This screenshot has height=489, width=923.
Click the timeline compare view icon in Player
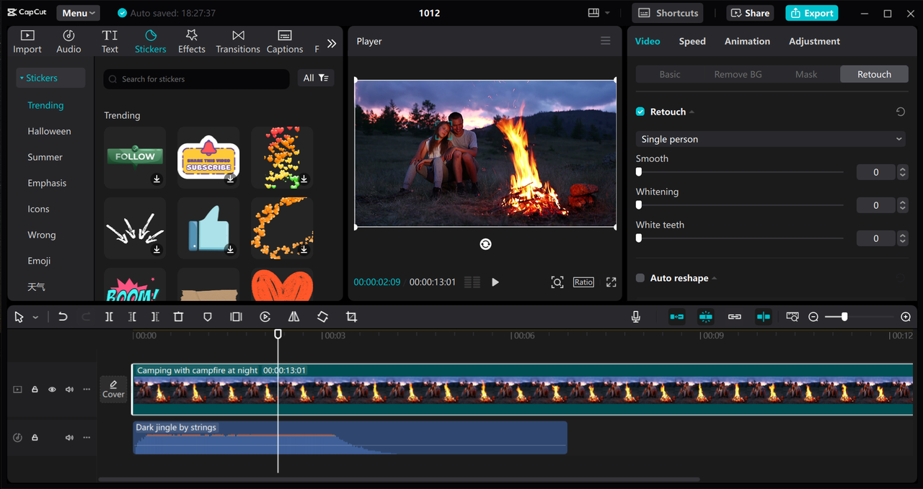pos(472,282)
